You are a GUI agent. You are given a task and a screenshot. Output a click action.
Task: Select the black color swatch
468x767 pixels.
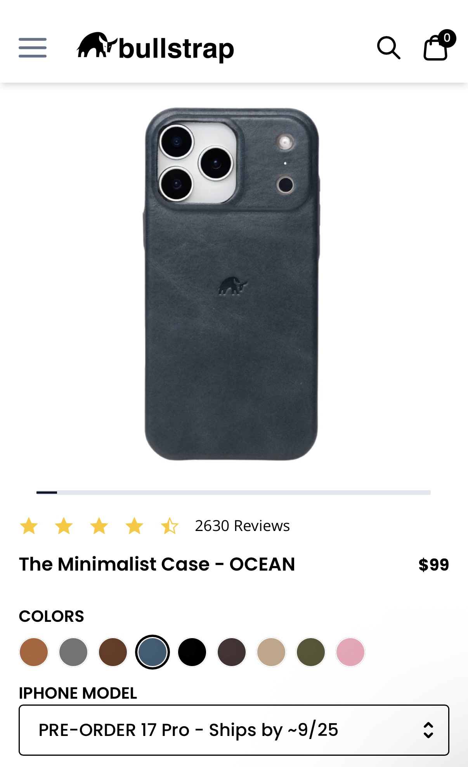point(192,652)
